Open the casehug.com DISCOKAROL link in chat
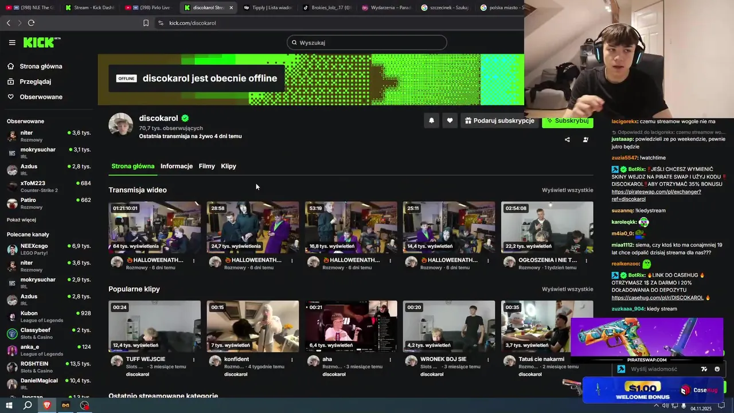 coord(657,298)
